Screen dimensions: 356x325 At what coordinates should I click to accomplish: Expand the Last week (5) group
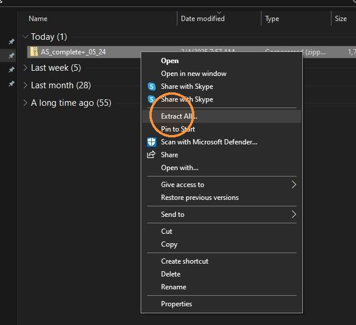[25, 68]
